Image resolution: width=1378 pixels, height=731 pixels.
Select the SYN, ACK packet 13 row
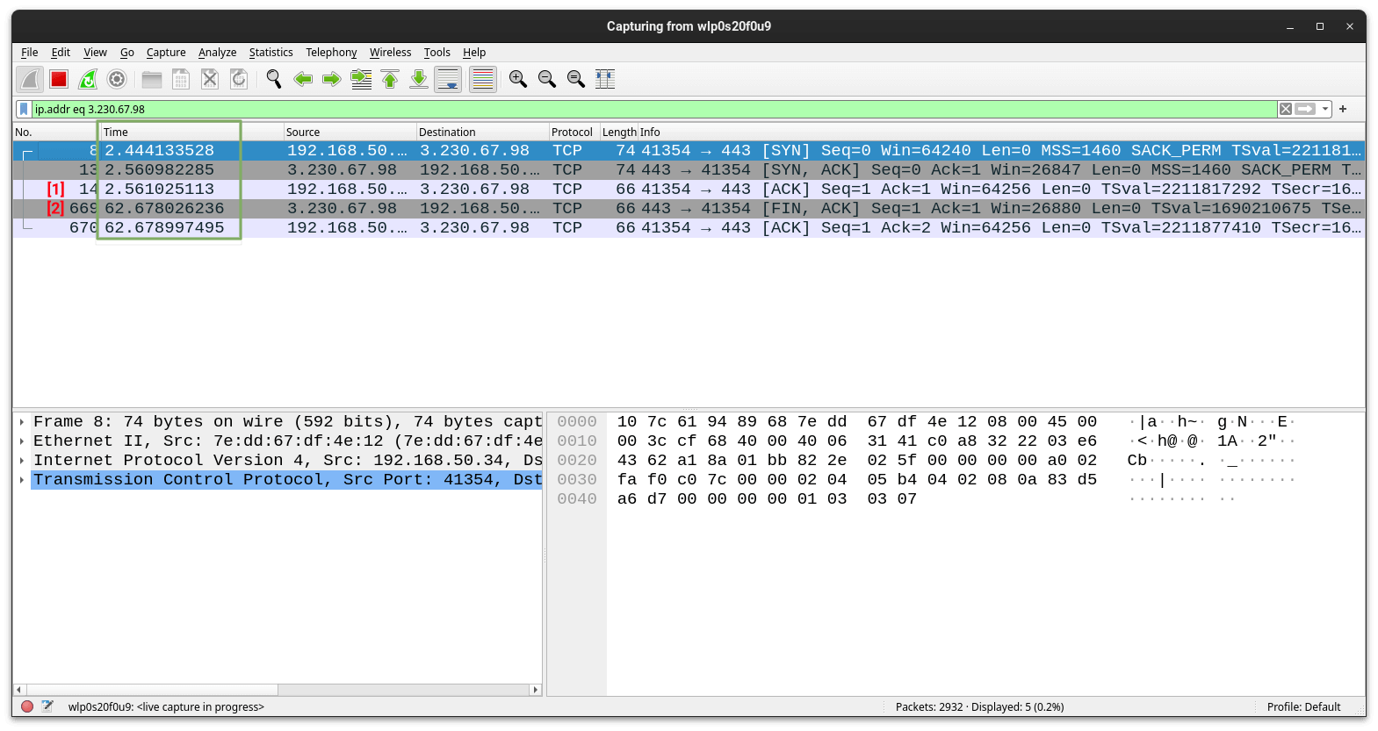689,170
